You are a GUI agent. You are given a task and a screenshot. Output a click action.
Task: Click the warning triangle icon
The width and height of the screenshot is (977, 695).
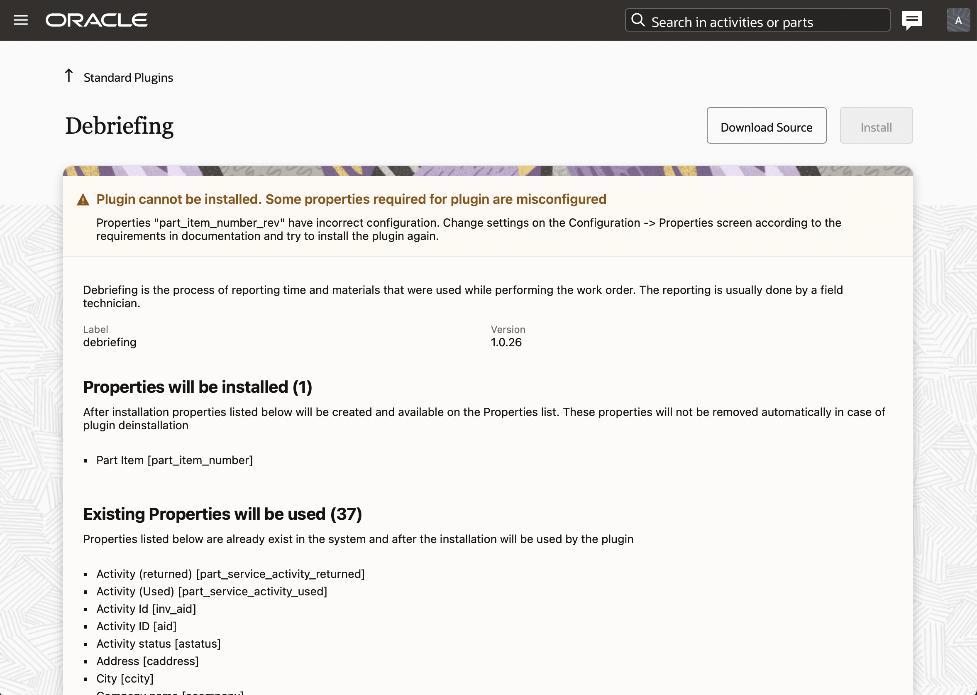pyautogui.click(x=83, y=200)
